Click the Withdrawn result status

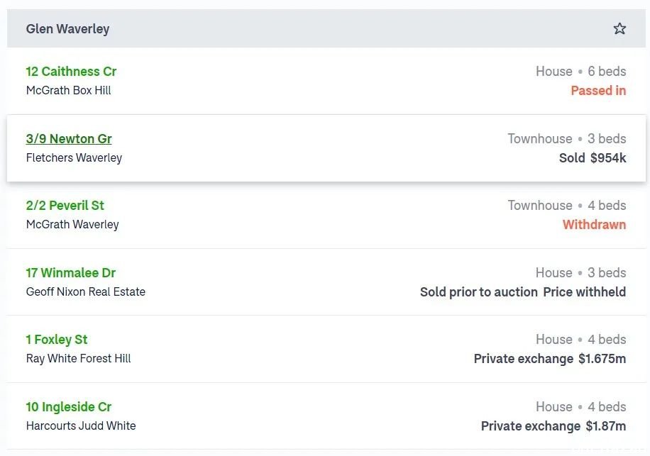coord(594,225)
